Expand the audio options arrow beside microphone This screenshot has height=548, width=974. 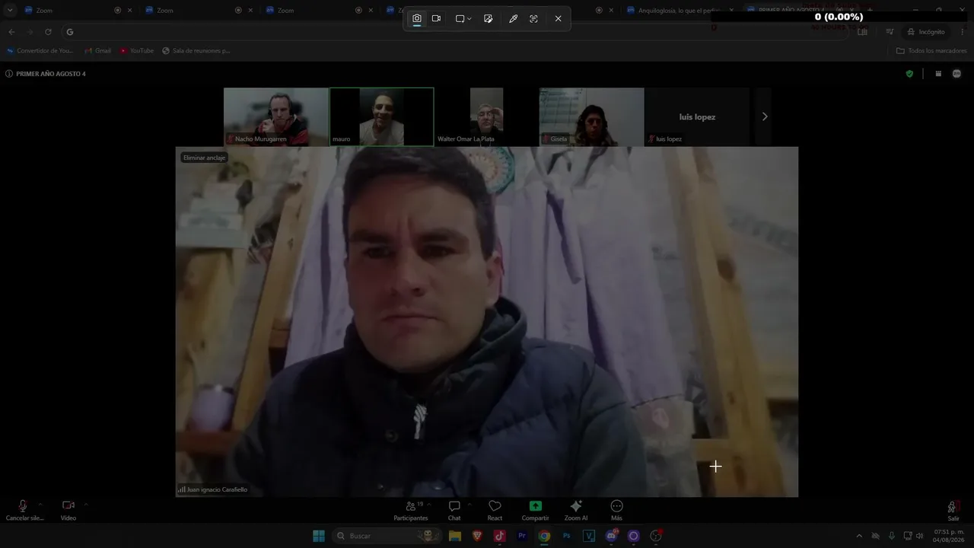click(x=40, y=504)
